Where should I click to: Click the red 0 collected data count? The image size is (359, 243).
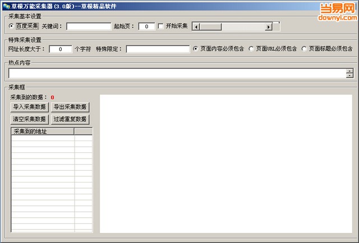tap(52, 97)
